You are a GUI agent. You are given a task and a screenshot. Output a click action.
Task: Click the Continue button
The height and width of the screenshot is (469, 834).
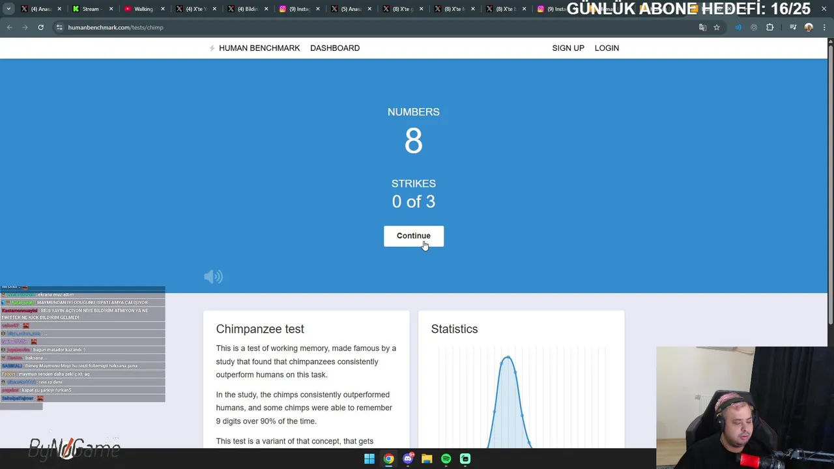pyautogui.click(x=414, y=236)
